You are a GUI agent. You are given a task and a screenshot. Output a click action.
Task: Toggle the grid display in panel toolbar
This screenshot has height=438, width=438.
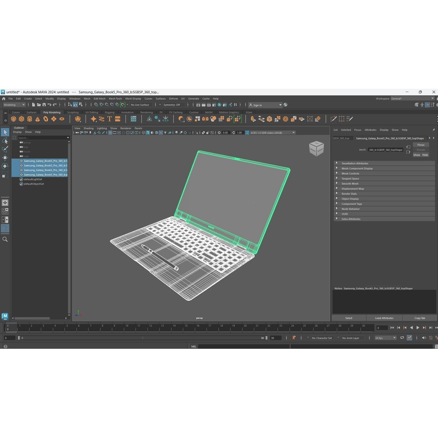pos(110,133)
